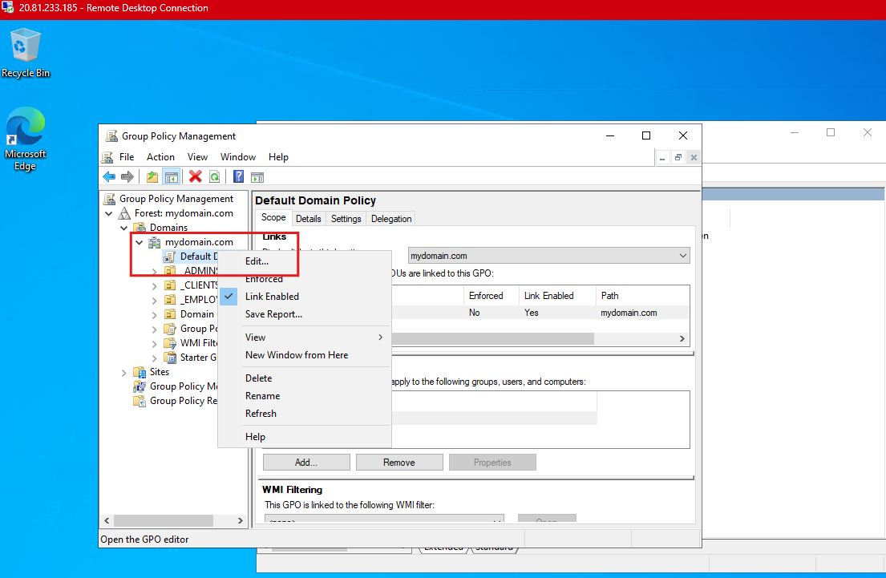Click the Domains folder icon
The width and height of the screenshot is (886, 578).
click(139, 228)
